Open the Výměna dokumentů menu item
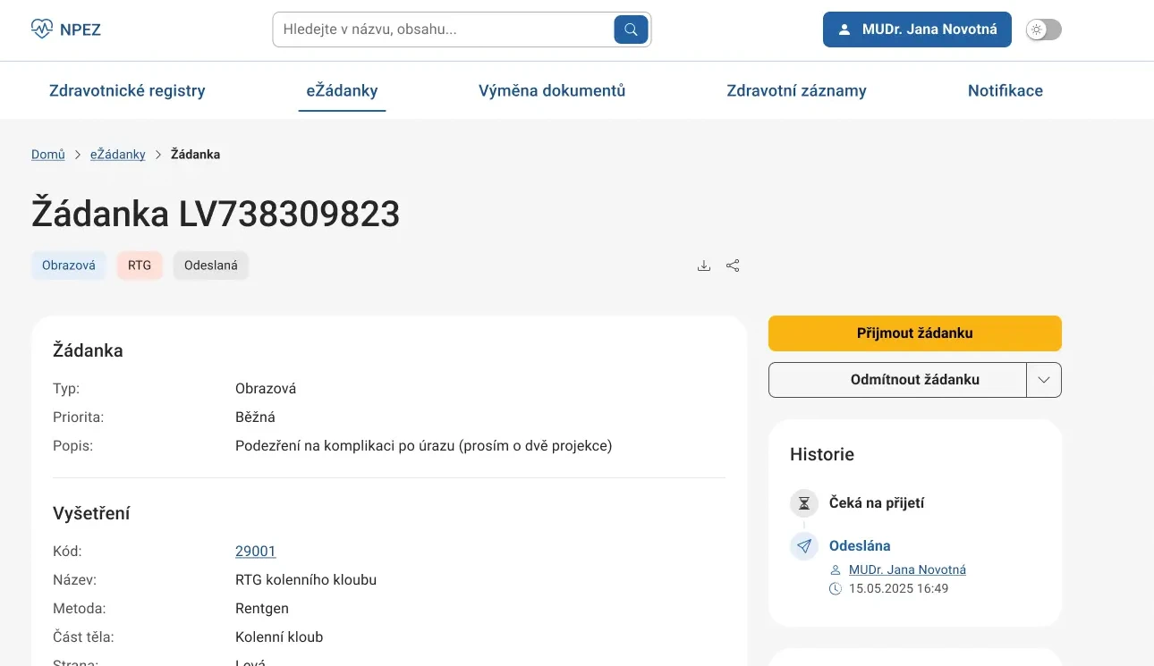 [552, 90]
